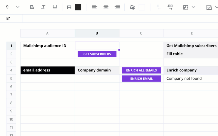Align text to the left
This screenshot has height=136, width=218.
[x=95, y=7]
